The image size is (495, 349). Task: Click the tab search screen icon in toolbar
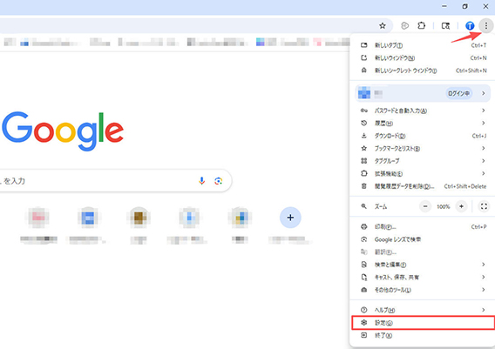445,25
